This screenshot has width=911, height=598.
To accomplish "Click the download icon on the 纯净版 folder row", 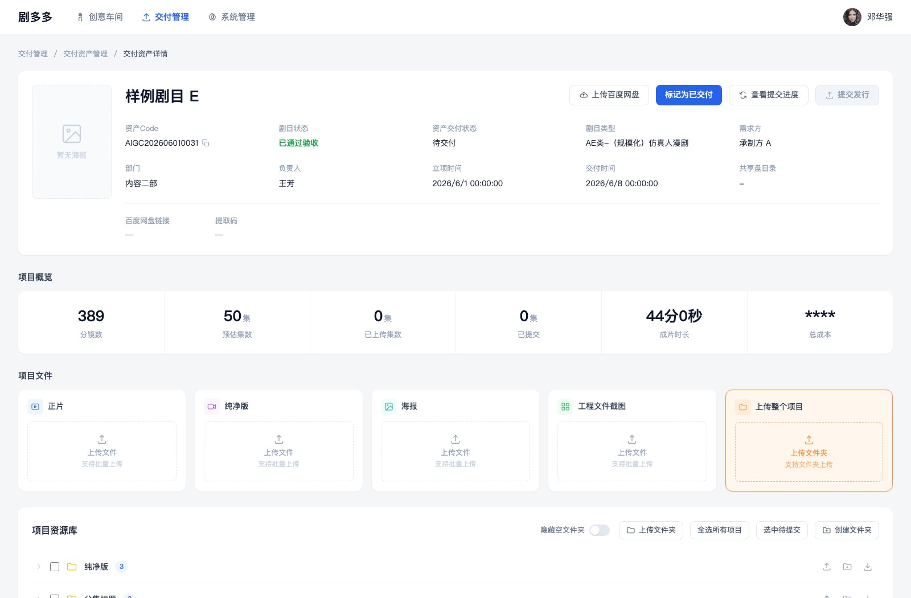I will [868, 567].
